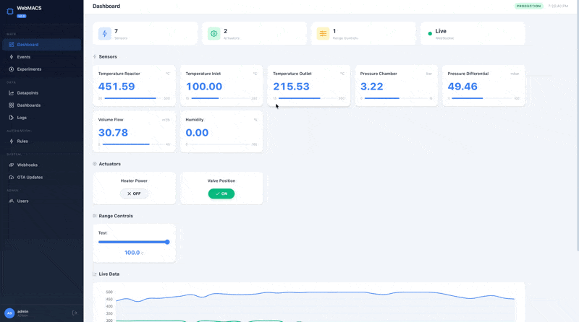Open the Temperature Reactor sensor card
Viewport: 579px width, 322px height.
[134, 86]
